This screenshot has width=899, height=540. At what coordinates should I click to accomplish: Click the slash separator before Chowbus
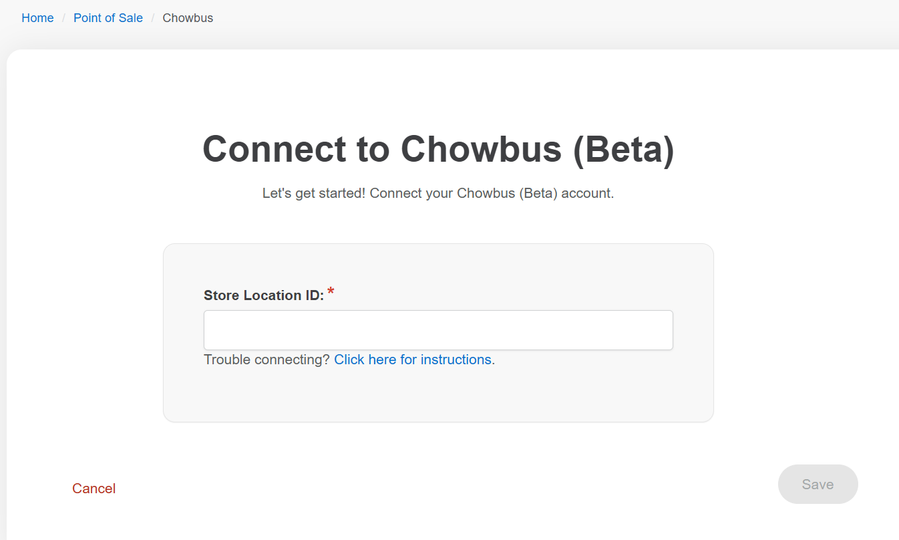pyautogui.click(x=152, y=18)
